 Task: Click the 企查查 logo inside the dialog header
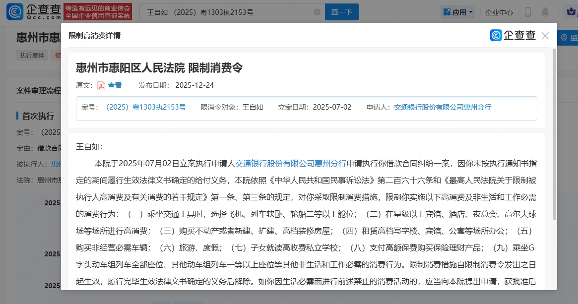coord(513,35)
